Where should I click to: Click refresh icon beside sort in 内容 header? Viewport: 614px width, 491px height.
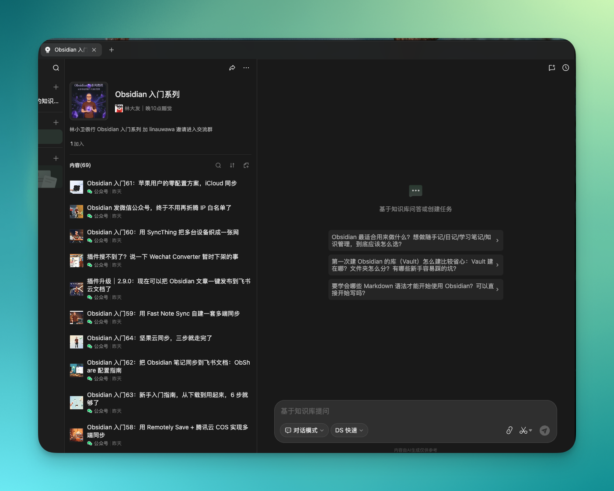point(246,165)
